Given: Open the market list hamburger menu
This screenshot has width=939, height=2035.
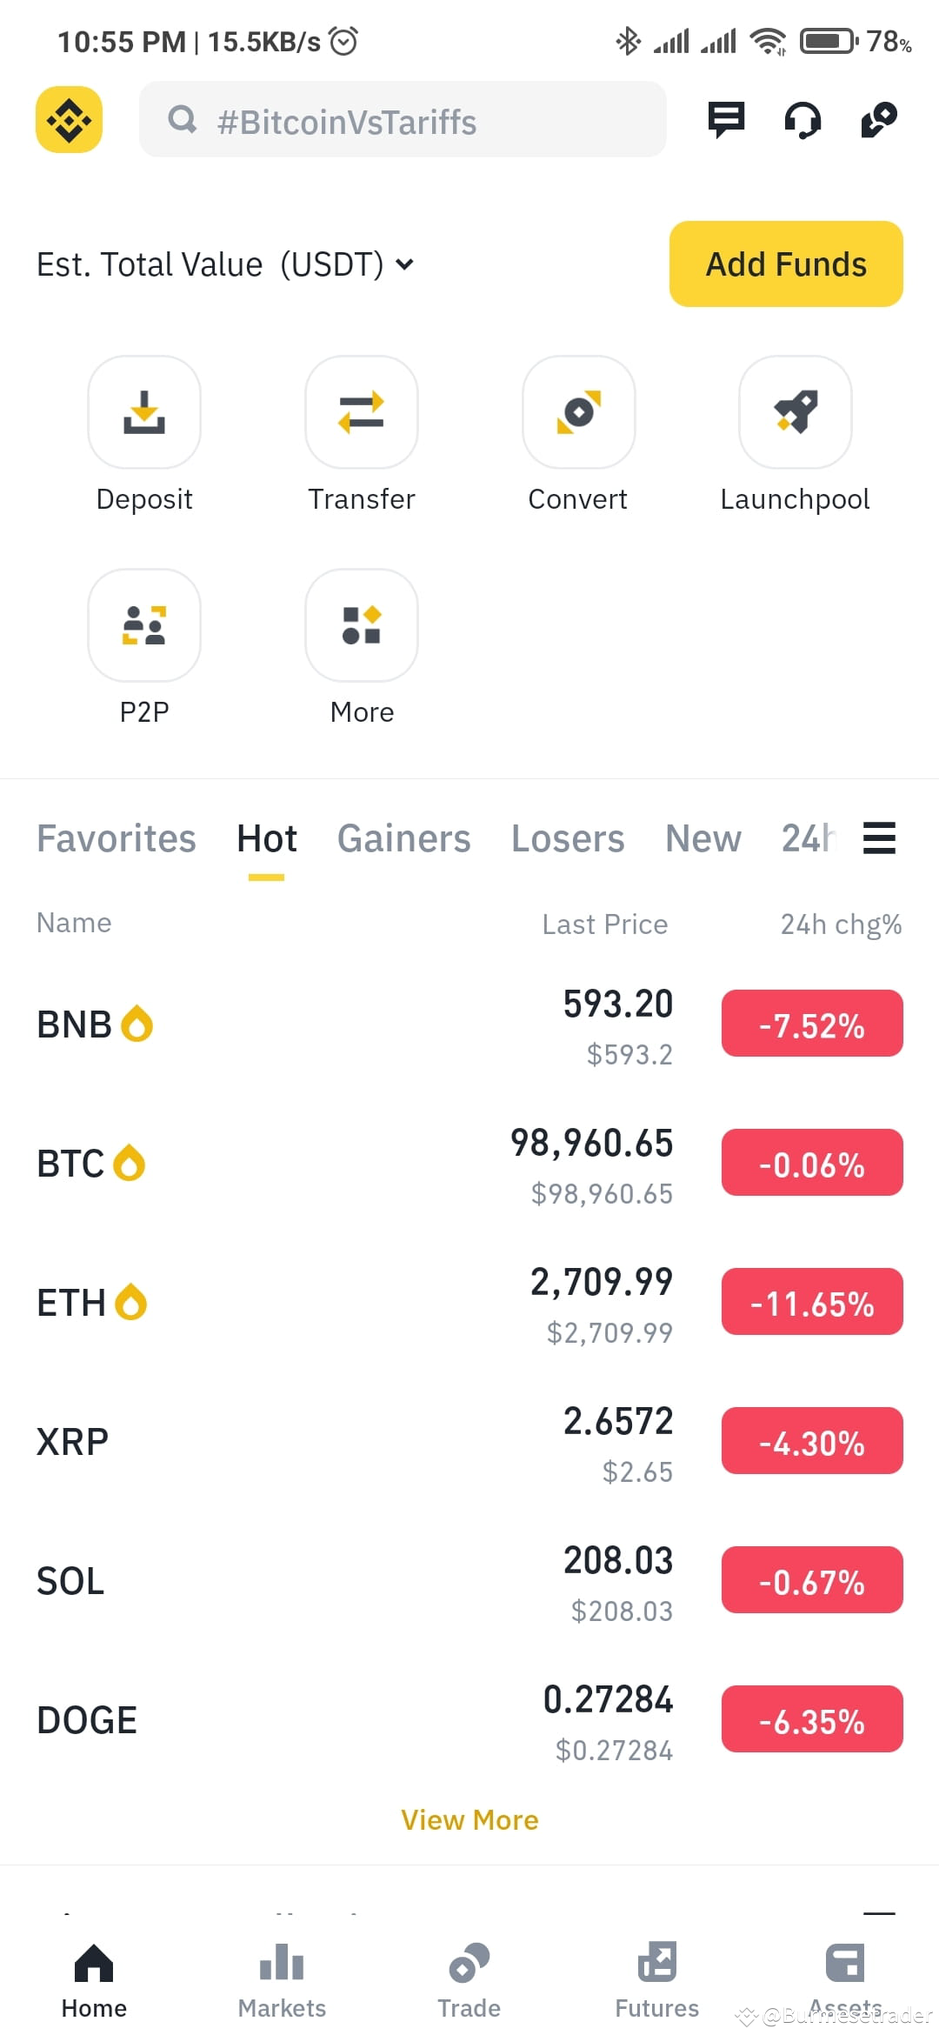Looking at the screenshot, I should coord(879,838).
